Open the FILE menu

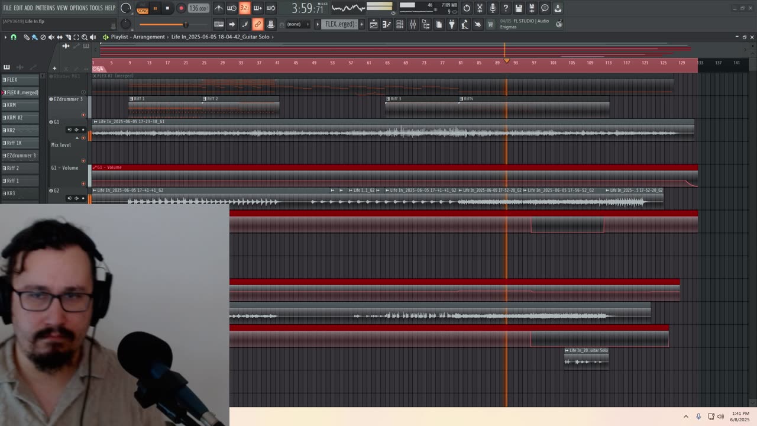click(7, 8)
